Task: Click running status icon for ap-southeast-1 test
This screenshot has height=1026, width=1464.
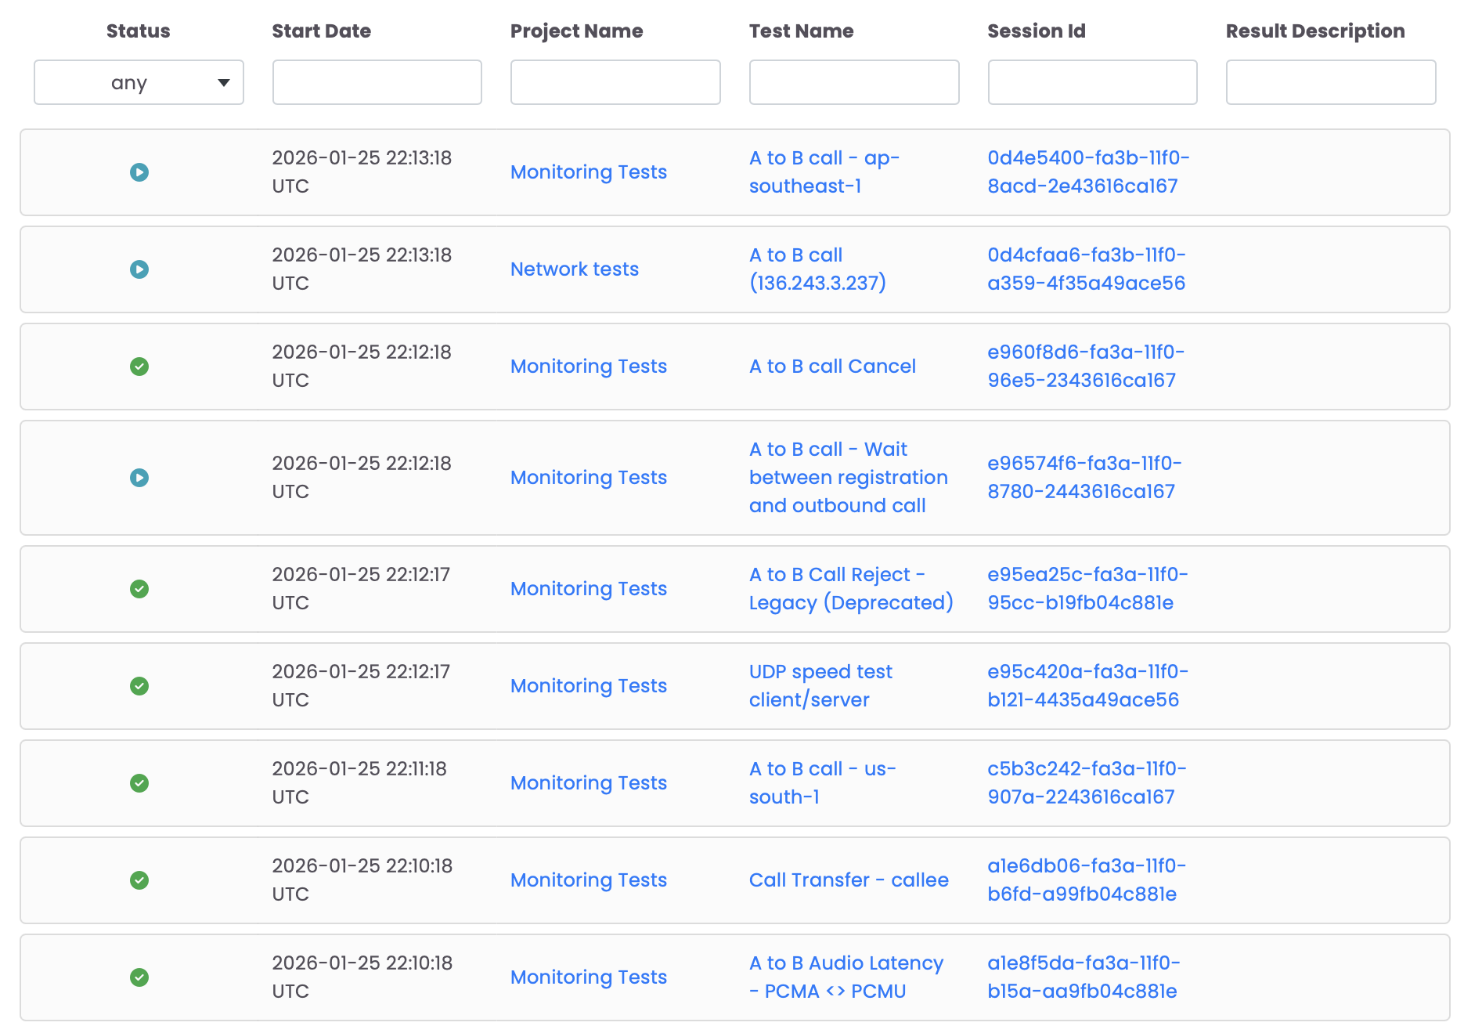Action: point(139,172)
